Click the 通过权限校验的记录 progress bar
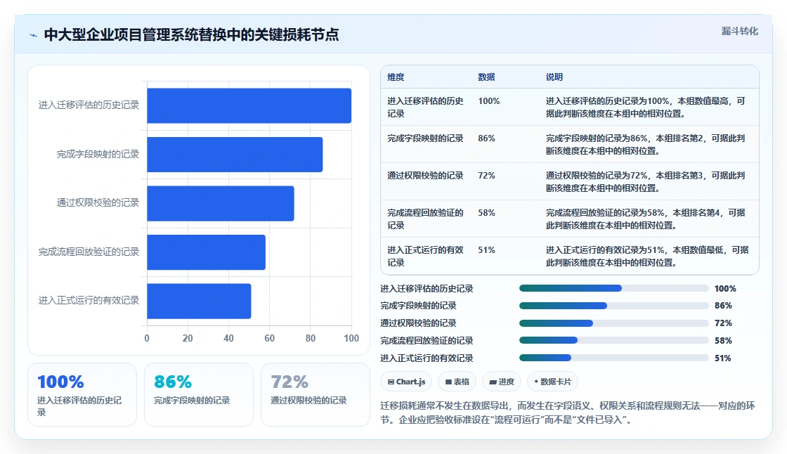This screenshot has height=454, width=787. click(x=614, y=323)
